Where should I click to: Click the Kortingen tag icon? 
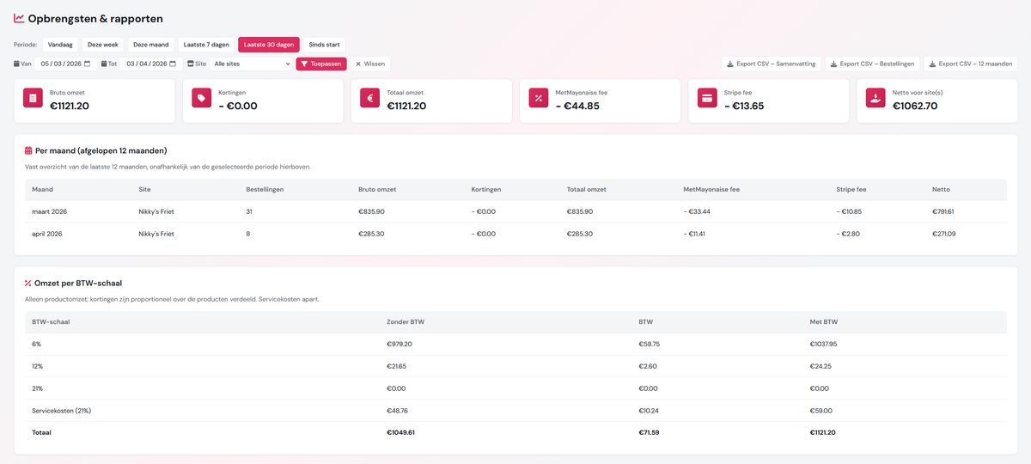click(201, 99)
